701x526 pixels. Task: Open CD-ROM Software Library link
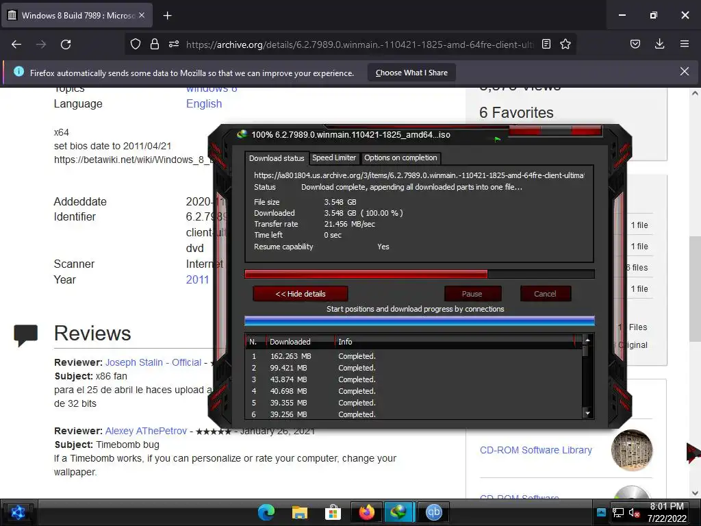pos(535,450)
